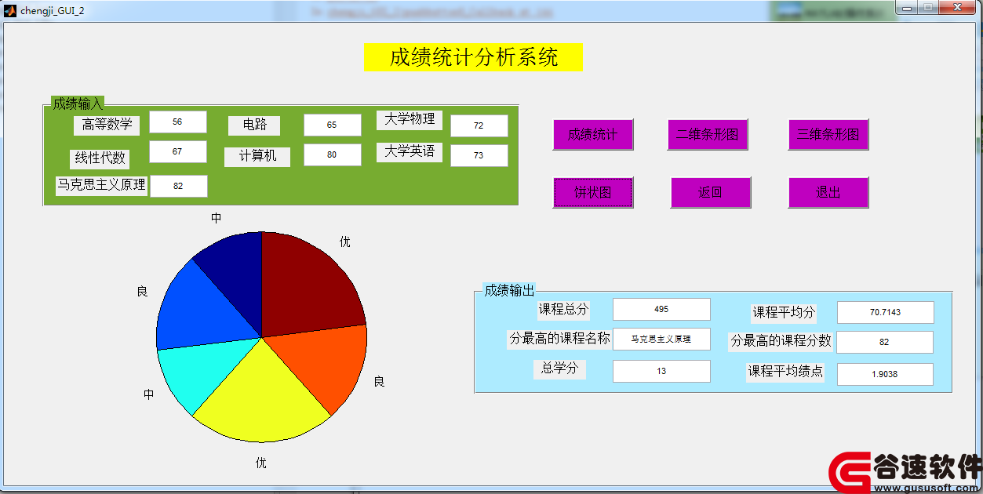
Task: Show the 三维条形图 chart
Action: tap(828, 134)
